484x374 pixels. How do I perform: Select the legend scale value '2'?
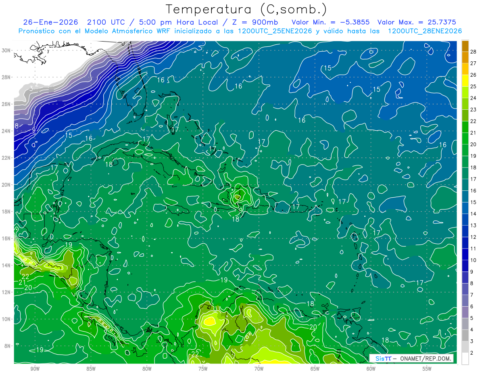(472, 353)
